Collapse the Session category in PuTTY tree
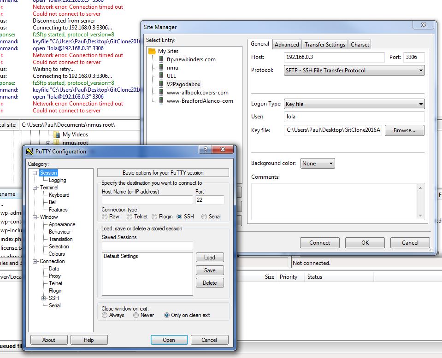 35,173
